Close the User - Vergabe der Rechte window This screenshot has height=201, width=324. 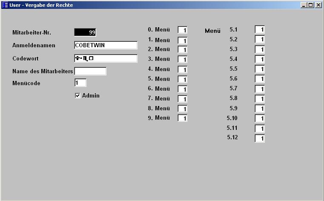pyautogui.click(x=318, y=5)
